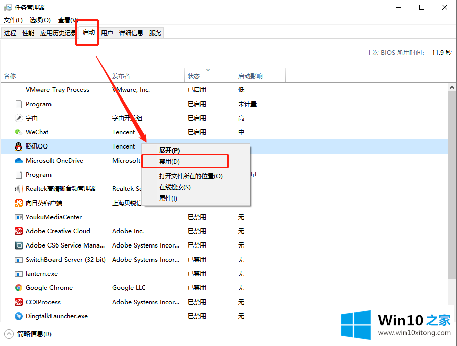Screen dimensions: 457x346
Task: Click the Task Manager title bar icon
Action: [x=8, y=7]
